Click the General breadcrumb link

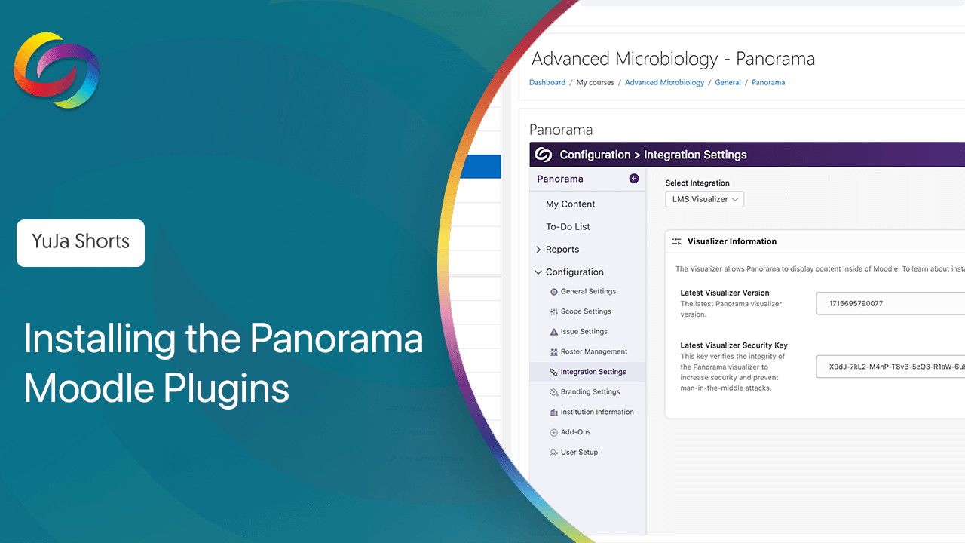pyautogui.click(x=728, y=83)
